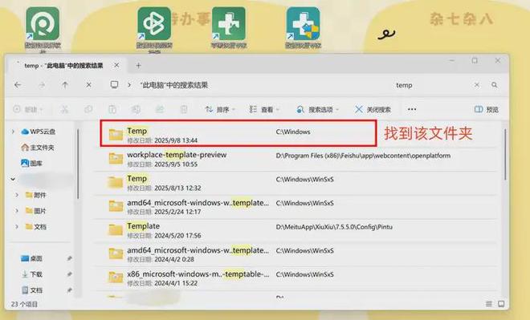Image resolution: width=530 pixels, height=320 pixels.
Task: Expand the 附件 folder node
Action: (17, 195)
